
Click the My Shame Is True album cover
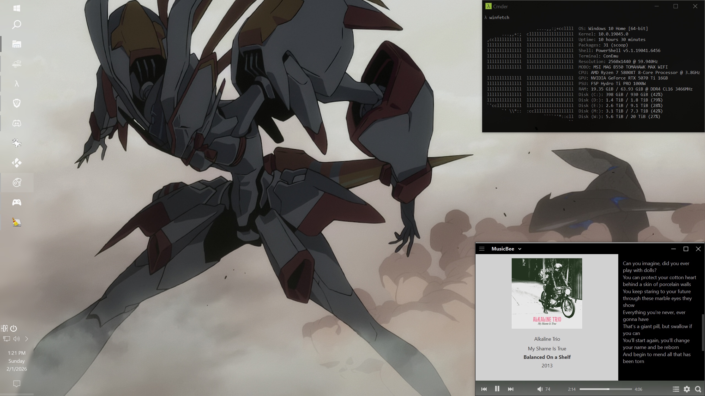tap(547, 293)
